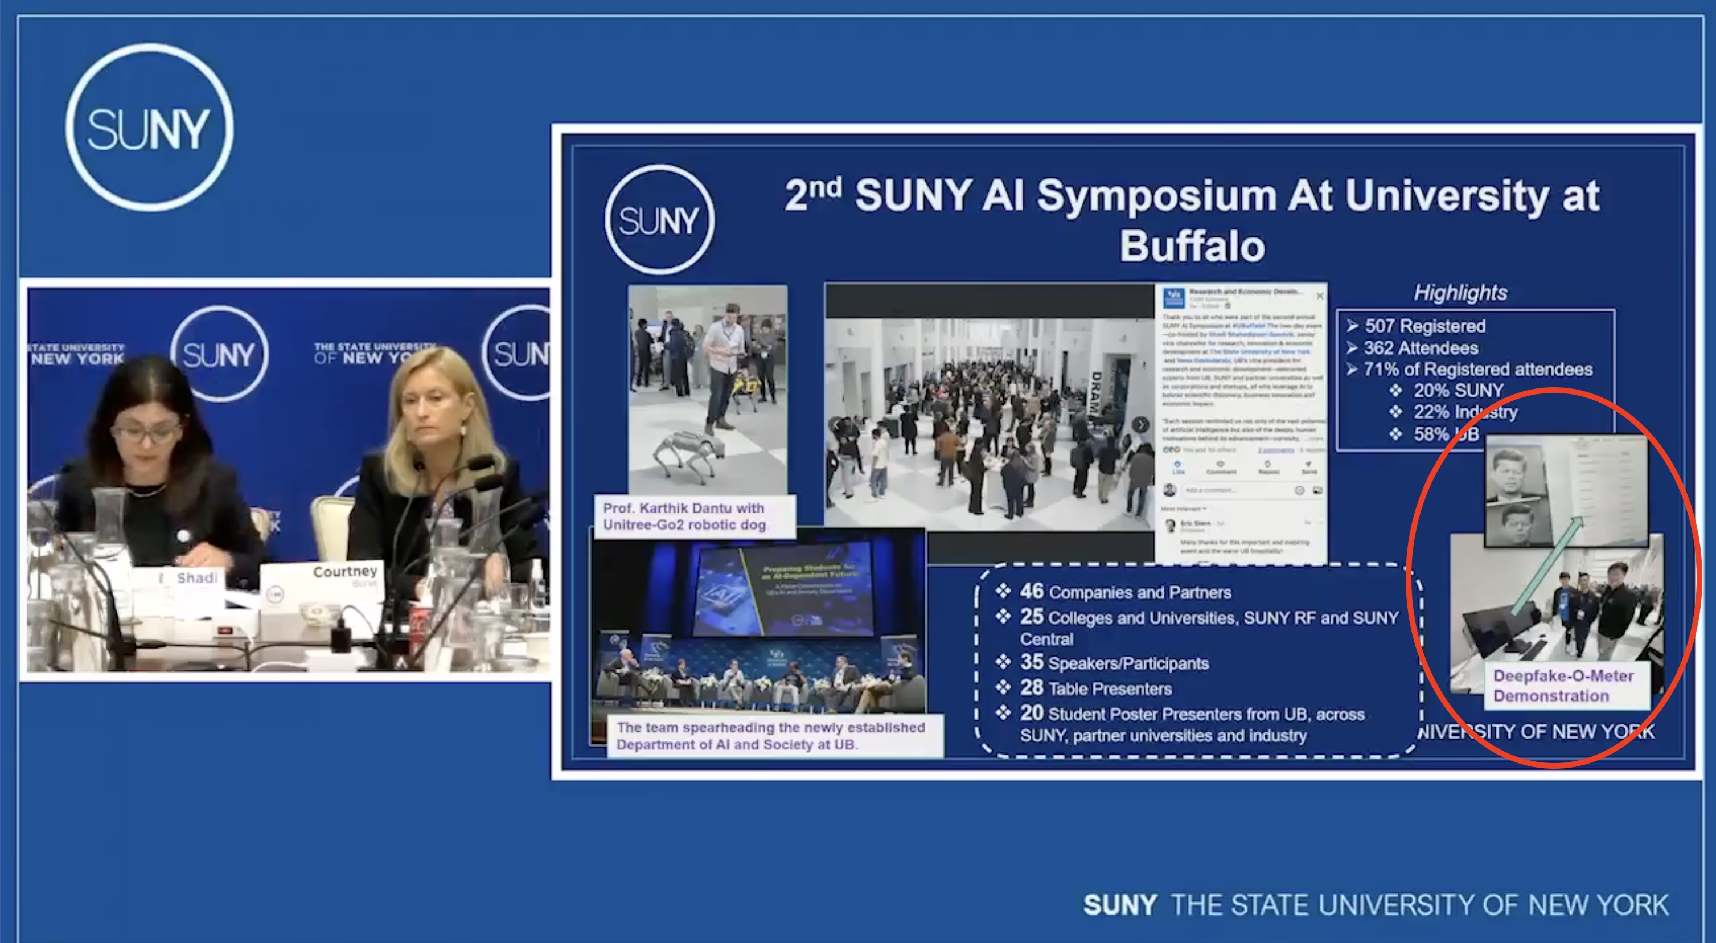Click the photo attach icon in comment box
Viewport: 1716px width, 943px height.
tap(1317, 490)
